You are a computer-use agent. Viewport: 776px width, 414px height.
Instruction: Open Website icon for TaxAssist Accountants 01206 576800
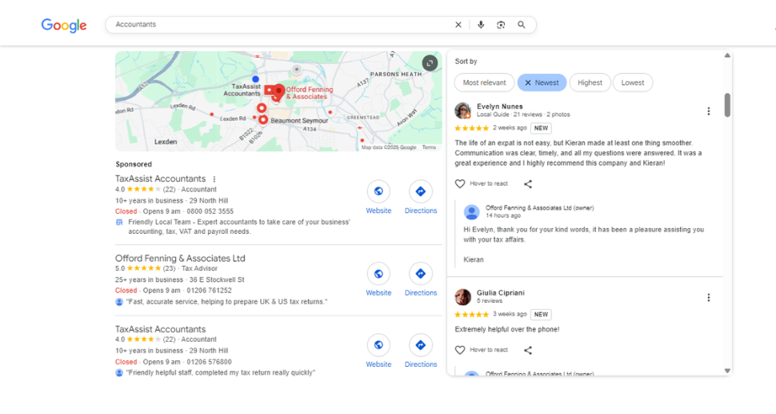click(378, 345)
